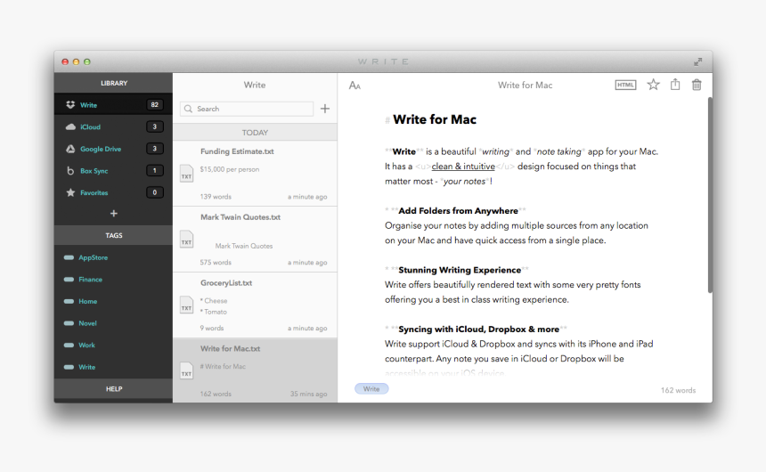Click Stunning Writing Experience heading
Screen dimensions: 766x472
pos(460,270)
